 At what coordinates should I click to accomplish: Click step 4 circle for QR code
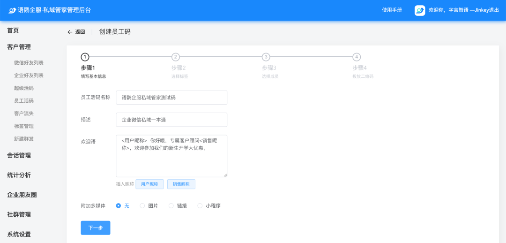coord(357,57)
